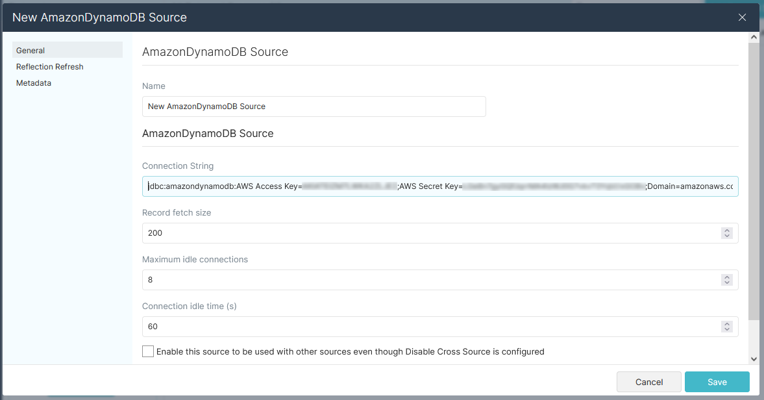Focus the Connection String input box
The height and width of the screenshot is (400, 764).
[439, 186]
